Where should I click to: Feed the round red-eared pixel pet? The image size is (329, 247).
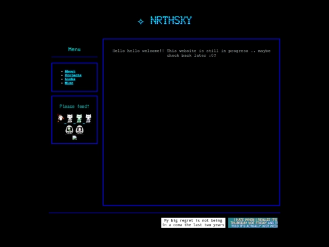click(60, 118)
